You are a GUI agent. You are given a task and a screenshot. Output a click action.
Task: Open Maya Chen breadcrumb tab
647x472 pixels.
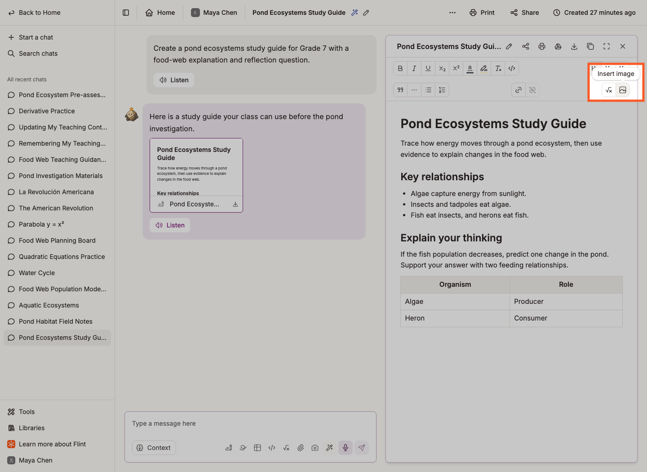[x=214, y=13]
